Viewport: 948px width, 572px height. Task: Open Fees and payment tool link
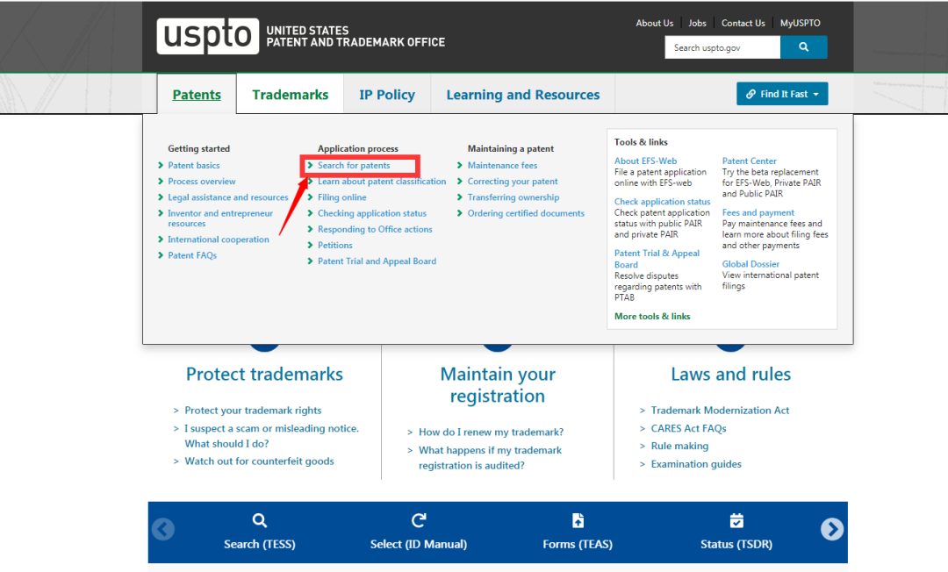pyautogui.click(x=758, y=212)
